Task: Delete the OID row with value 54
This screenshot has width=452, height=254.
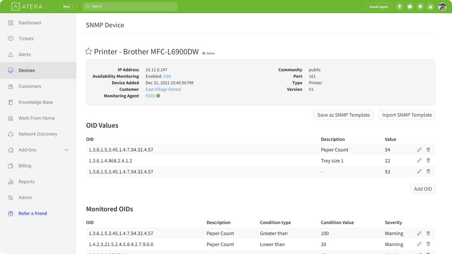Action: (428, 150)
